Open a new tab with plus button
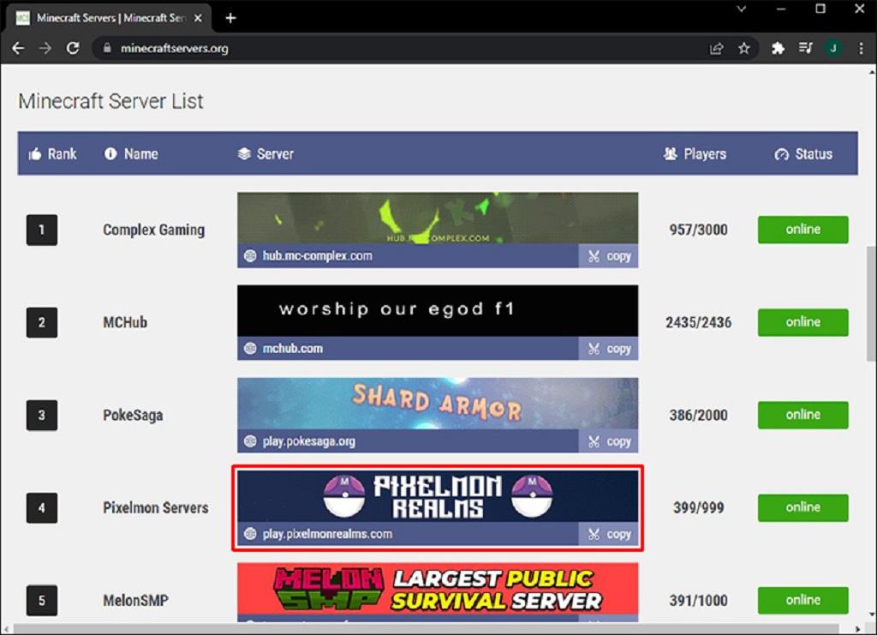877x635 pixels. 230,18
